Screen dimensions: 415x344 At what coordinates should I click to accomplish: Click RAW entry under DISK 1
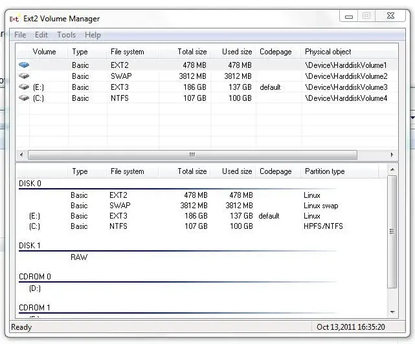pos(79,257)
